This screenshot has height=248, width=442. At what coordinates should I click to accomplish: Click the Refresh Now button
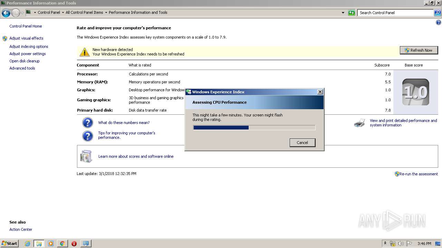click(419, 50)
